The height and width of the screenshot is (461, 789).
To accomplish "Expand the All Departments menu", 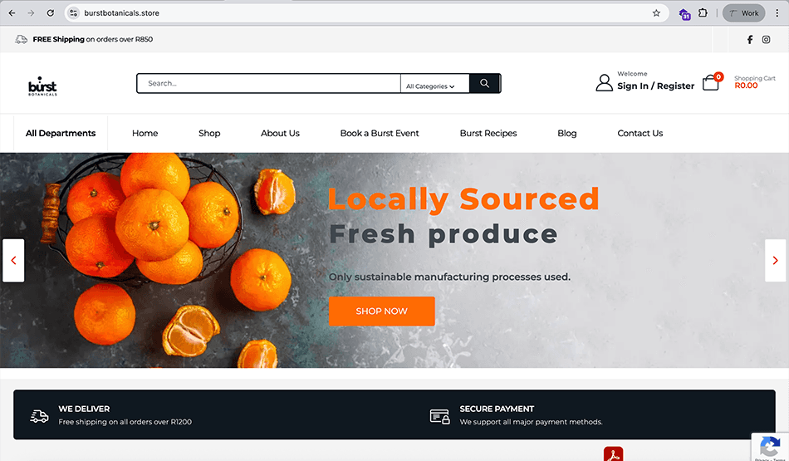I will click(61, 134).
